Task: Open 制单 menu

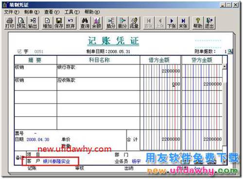Action: point(32,12)
